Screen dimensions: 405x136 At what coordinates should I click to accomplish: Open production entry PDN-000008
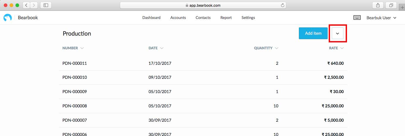(x=75, y=106)
